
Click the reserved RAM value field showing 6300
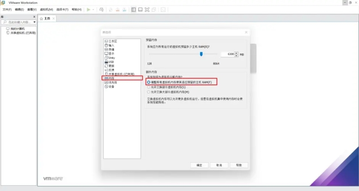[x=228, y=54]
